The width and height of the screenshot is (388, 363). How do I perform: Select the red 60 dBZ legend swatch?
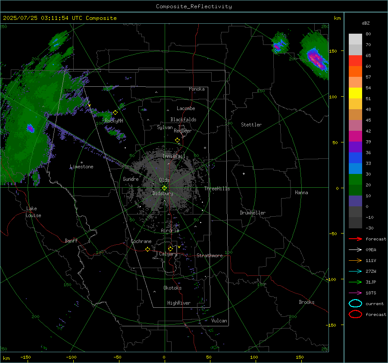point(355,61)
